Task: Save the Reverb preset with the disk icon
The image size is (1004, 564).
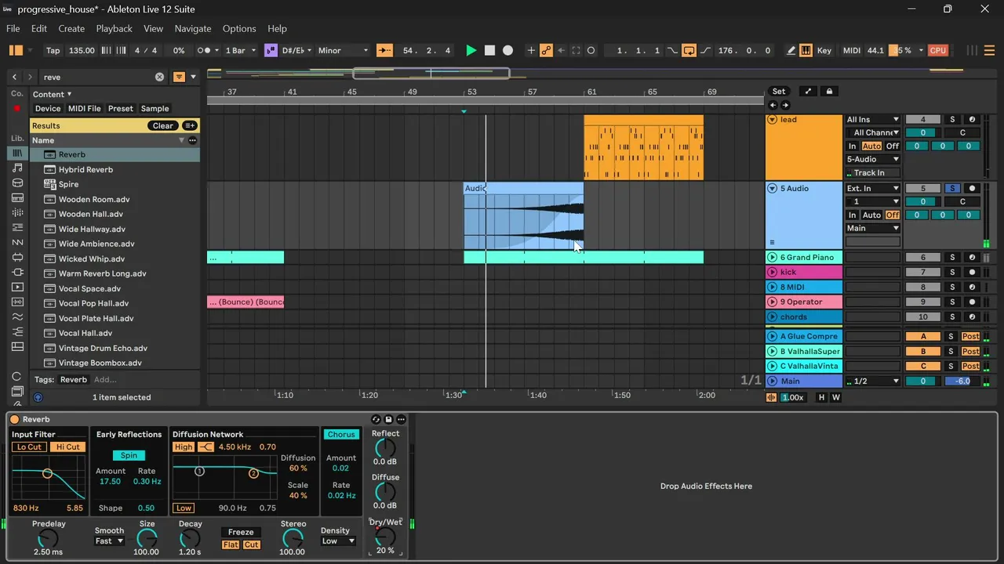Action: 388,420
